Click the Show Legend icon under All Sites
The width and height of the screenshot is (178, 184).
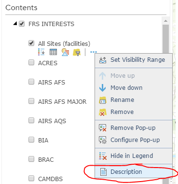(x=41, y=52)
